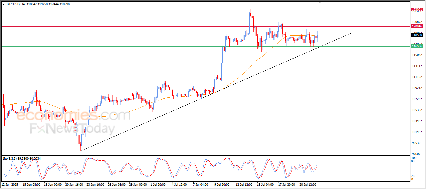The image size is (426, 189).
Task: Click the 12 Jul 12:00 date label
Action: coord(245,184)
